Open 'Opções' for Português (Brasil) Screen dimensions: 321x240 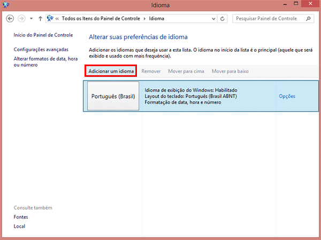tap(287, 97)
